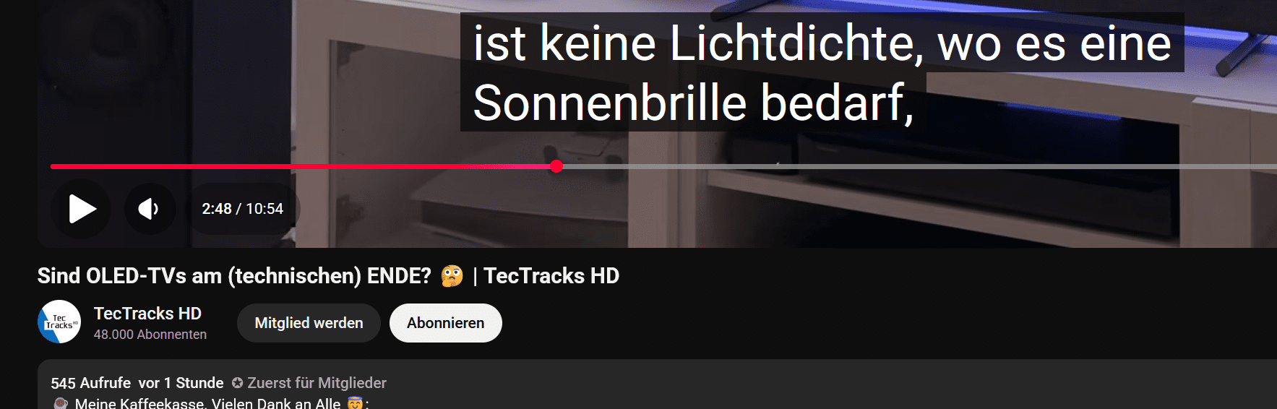
Task: Seek forward on the grey unplayed timeline
Action: pyautogui.click(x=918, y=167)
